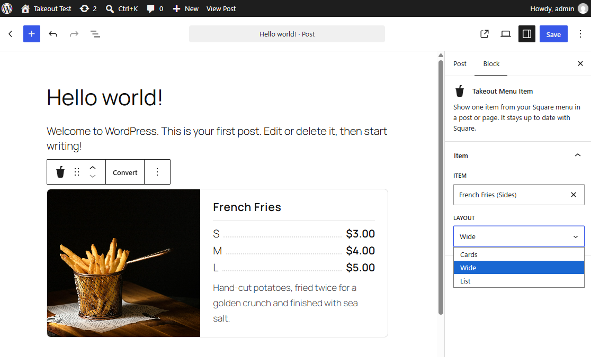Grab the block drag handle
Viewport: 591px width, 357px height.
77,172
